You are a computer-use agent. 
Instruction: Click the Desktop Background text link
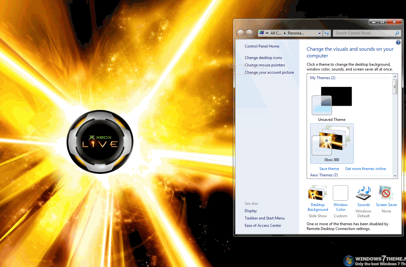pos(318,207)
